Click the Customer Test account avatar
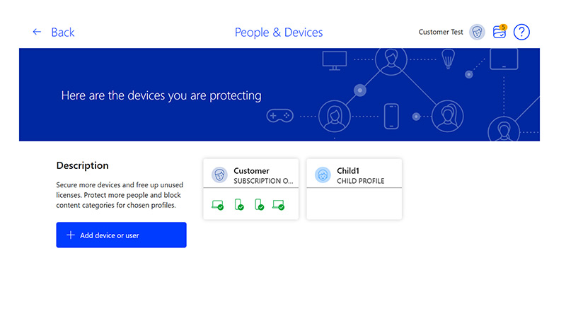The image size is (566, 318). (478, 33)
